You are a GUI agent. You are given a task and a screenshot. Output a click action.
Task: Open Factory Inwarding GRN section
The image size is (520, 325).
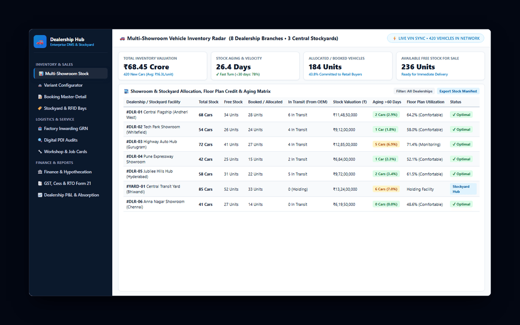[x=71, y=129]
